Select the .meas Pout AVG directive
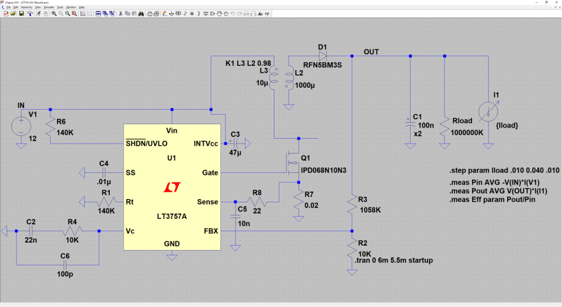The width and height of the screenshot is (562, 307). point(498,191)
